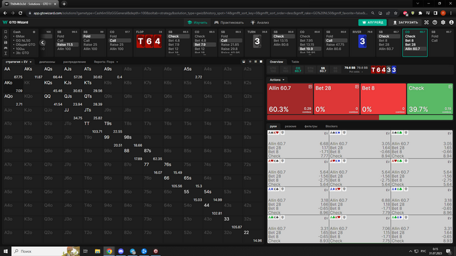Open the help question mark icon

click(435, 22)
